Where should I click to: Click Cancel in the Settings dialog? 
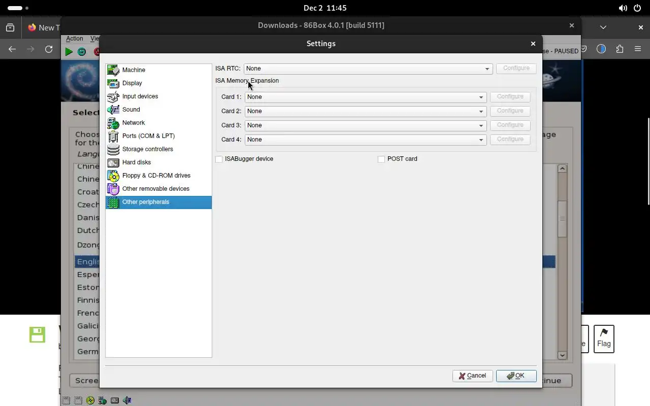pyautogui.click(x=472, y=376)
